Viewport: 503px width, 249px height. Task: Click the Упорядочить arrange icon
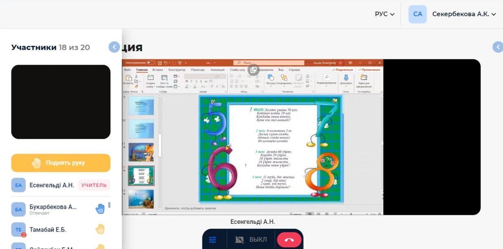[284, 78]
